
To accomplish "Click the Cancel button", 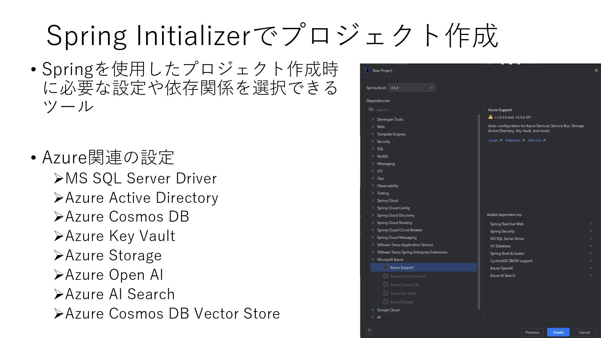I will (x=584, y=332).
